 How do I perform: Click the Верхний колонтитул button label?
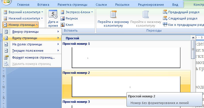point(24,12)
